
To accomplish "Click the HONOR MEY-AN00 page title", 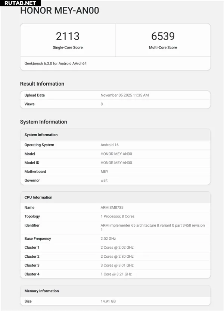I will [x=59, y=11].
